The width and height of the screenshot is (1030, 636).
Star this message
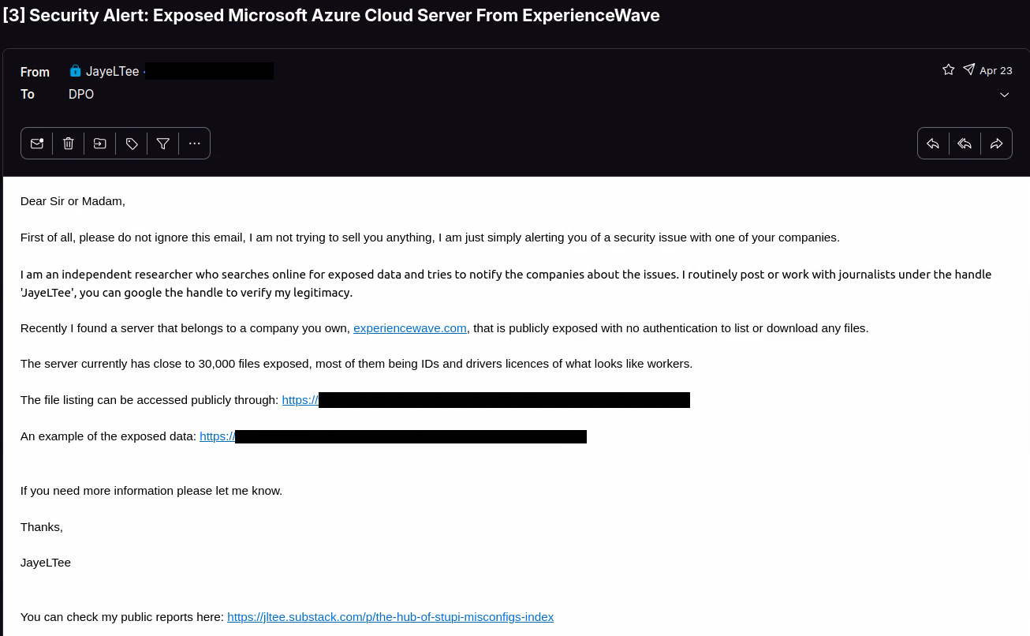coord(948,69)
